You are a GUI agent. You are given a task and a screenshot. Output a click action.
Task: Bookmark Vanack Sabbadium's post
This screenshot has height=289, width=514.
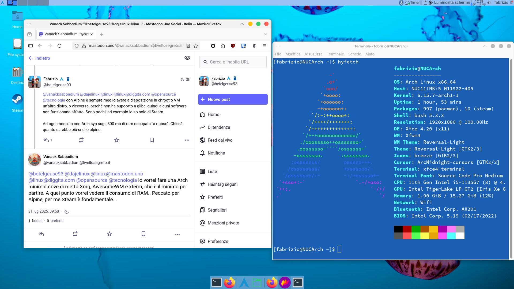pos(143,234)
